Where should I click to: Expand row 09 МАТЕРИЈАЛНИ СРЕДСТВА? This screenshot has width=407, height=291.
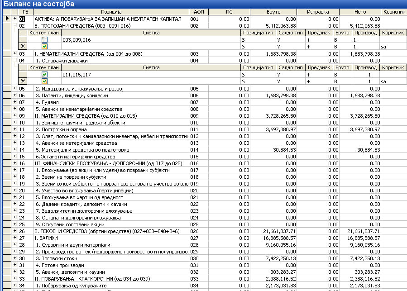[x=14, y=115]
